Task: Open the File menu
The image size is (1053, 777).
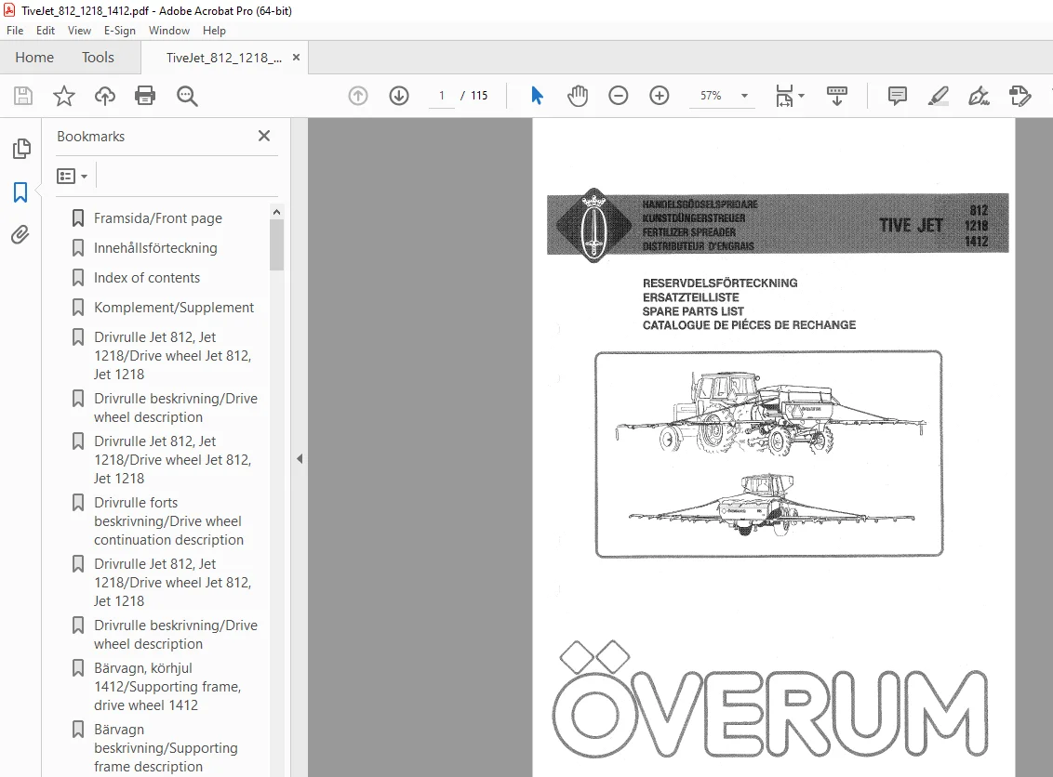Action: (x=15, y=30)
